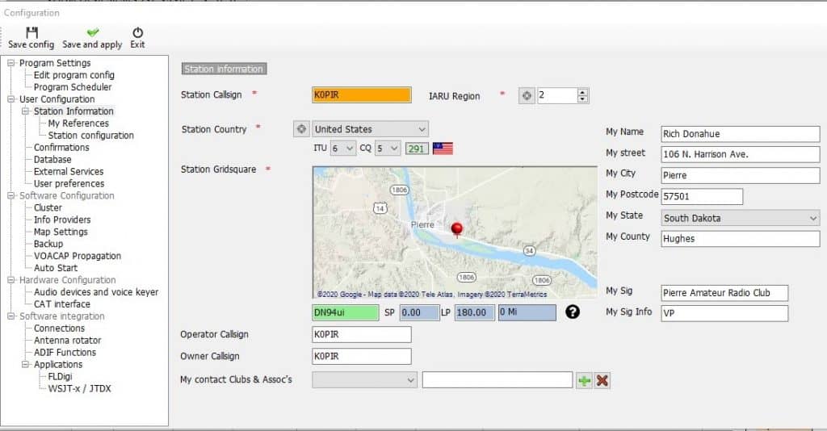
Task: Open WSJT-x / JTDX settings
Action: click(x=80, y=388)
